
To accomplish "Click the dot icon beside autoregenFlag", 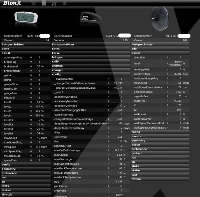I will click(31, 57).
